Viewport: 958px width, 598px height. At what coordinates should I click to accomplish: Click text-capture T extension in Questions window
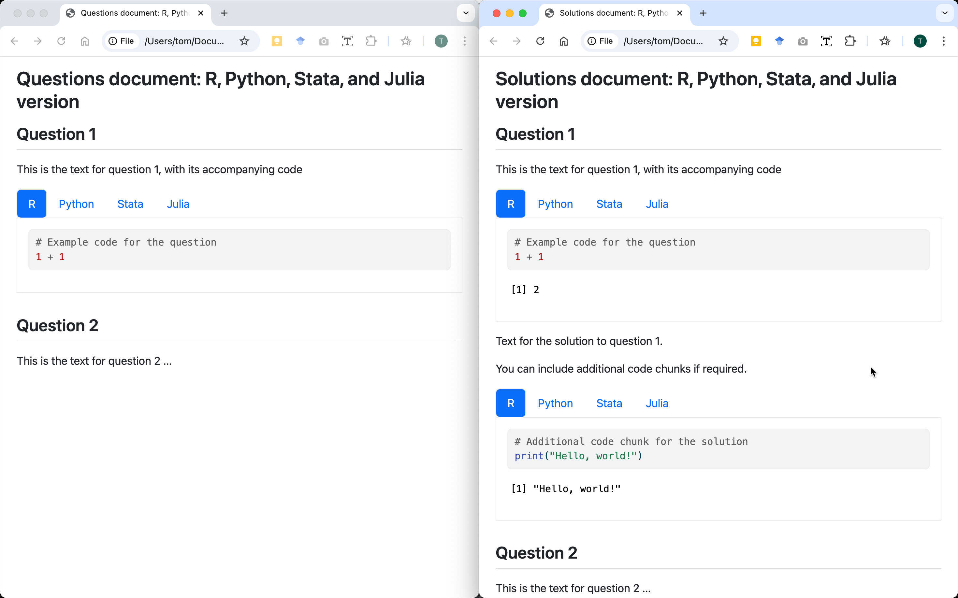pyautogui.click(x=347, y=41)
